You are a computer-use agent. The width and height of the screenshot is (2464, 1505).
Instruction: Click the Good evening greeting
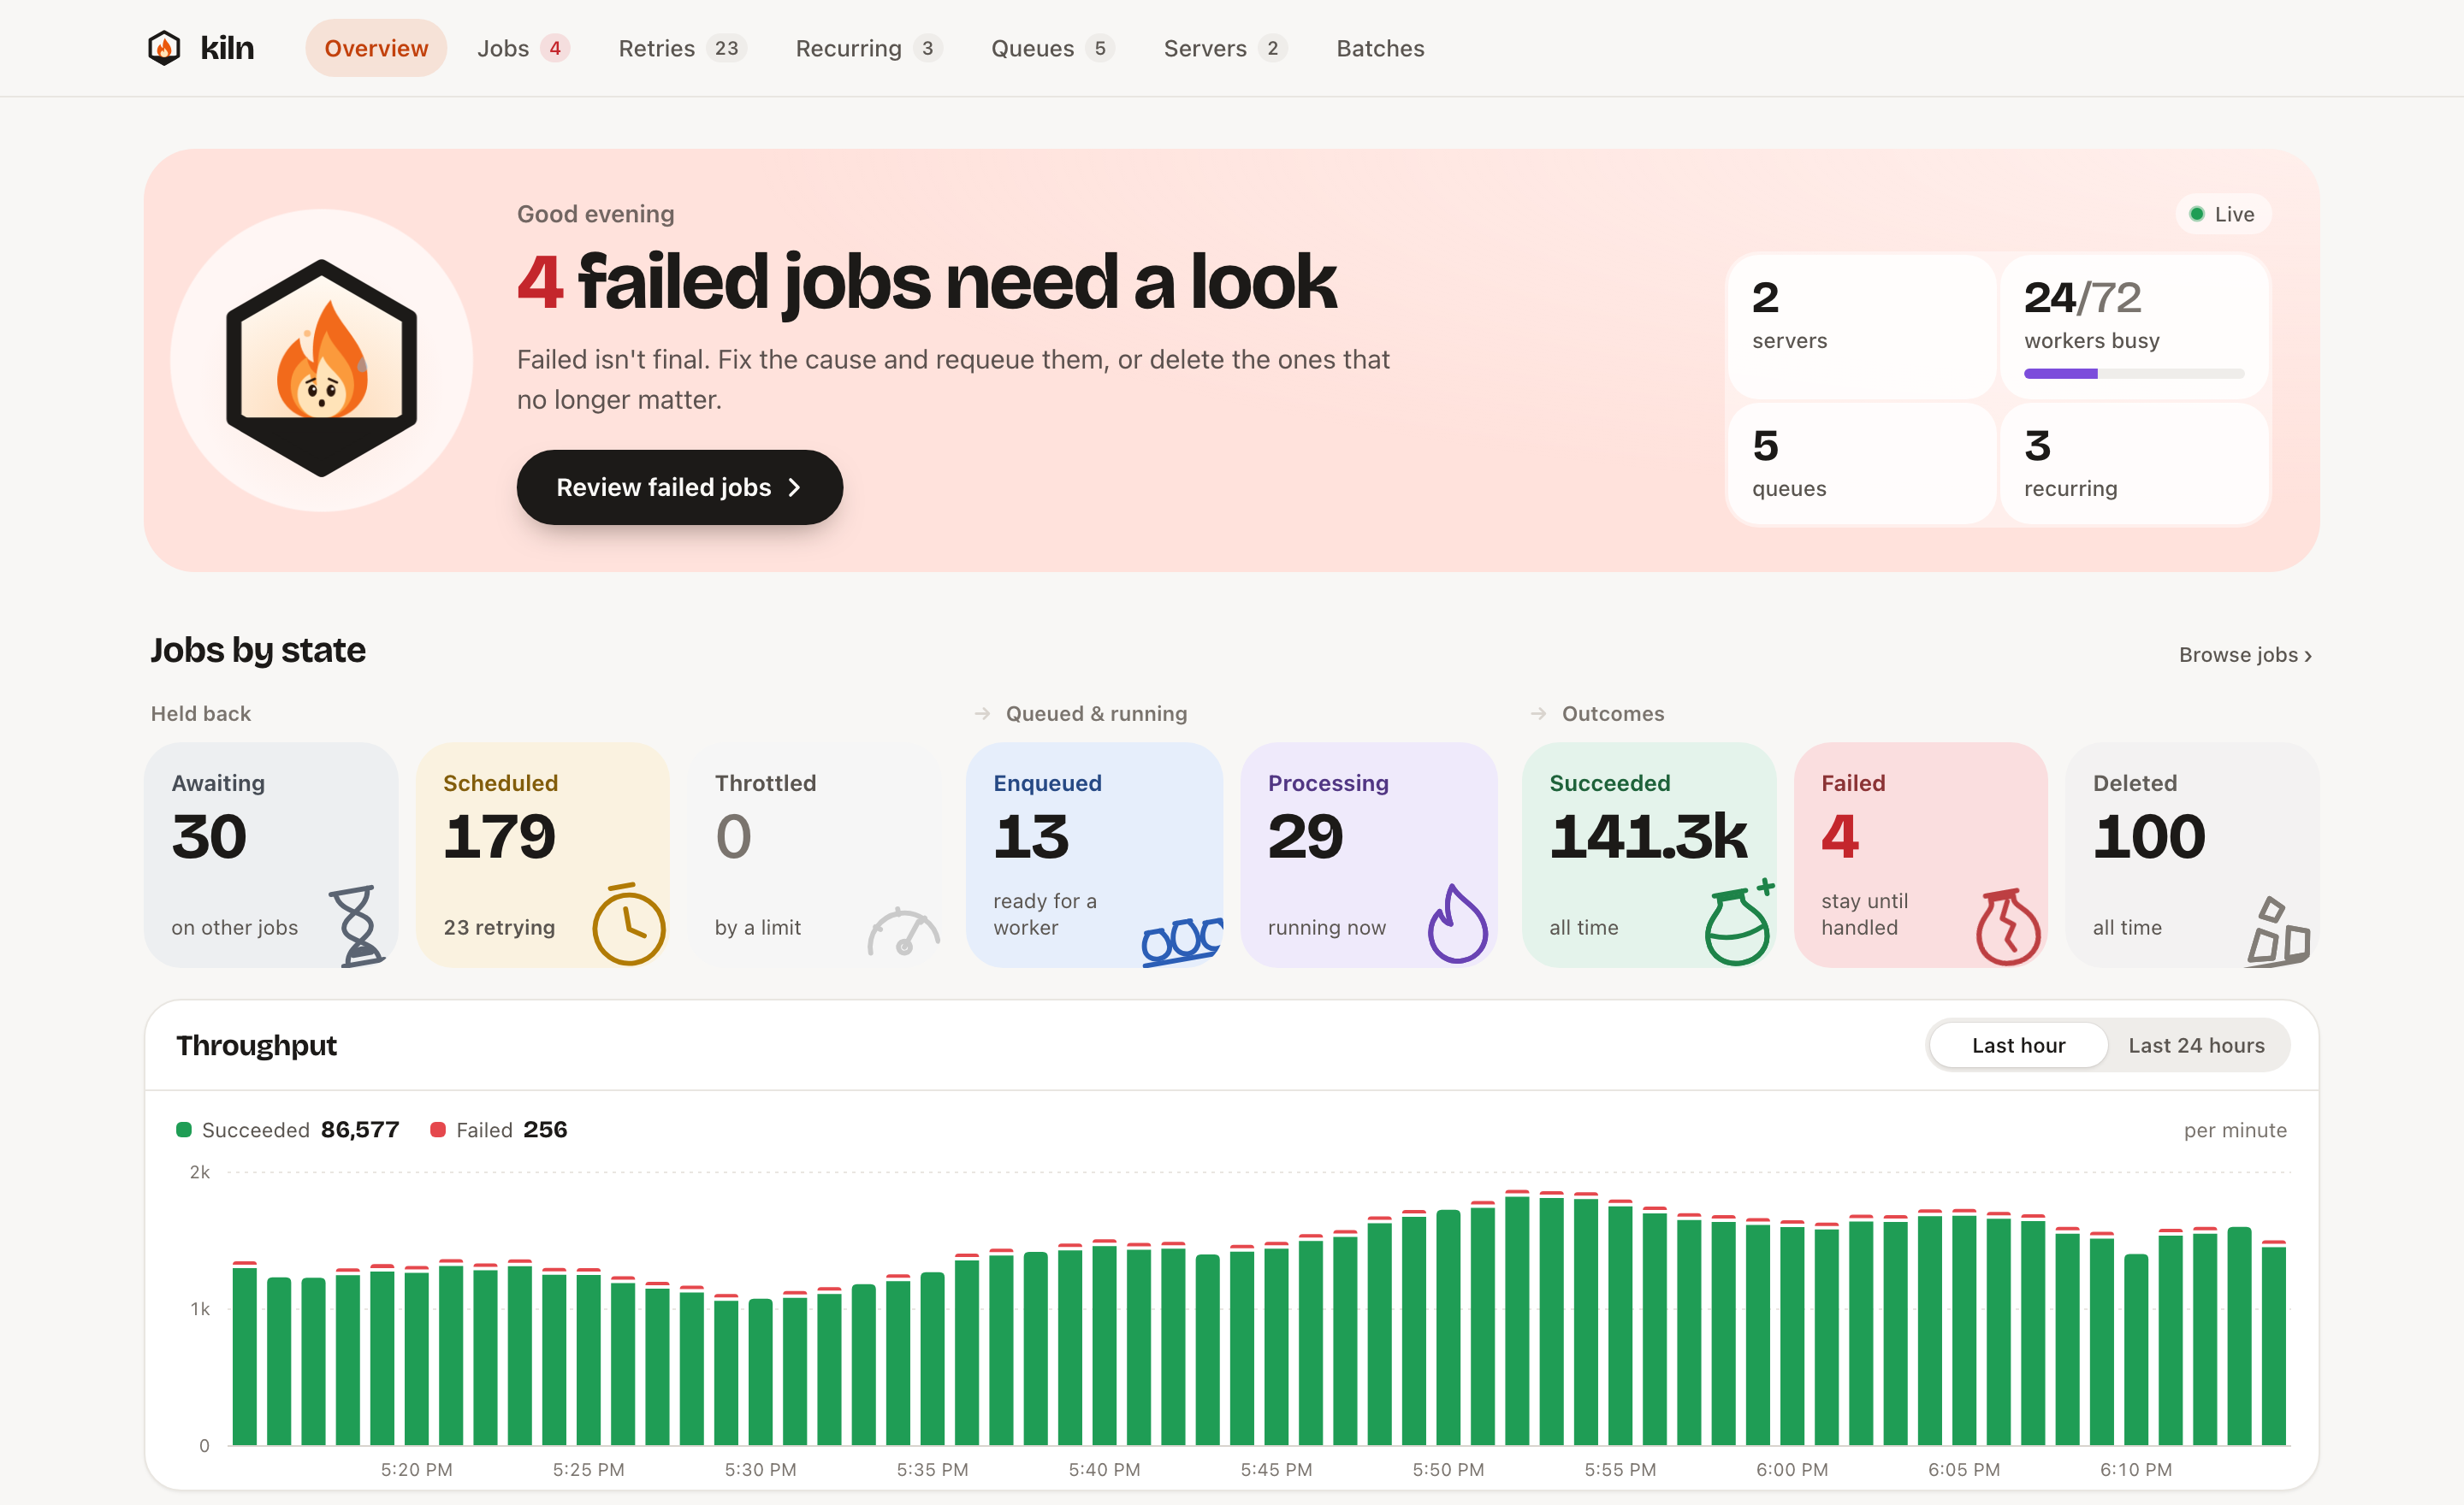click(x=595, y=214)
